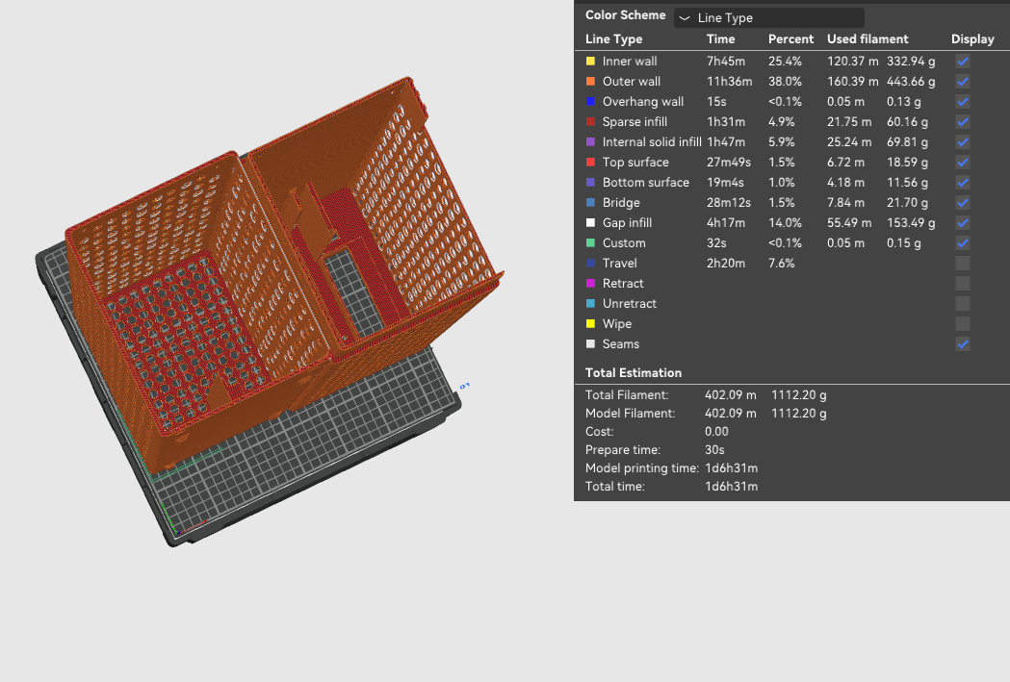1010x682 pixels.
Task: Click the Outer wall time 11h36m
Action: tap(729, 81)
